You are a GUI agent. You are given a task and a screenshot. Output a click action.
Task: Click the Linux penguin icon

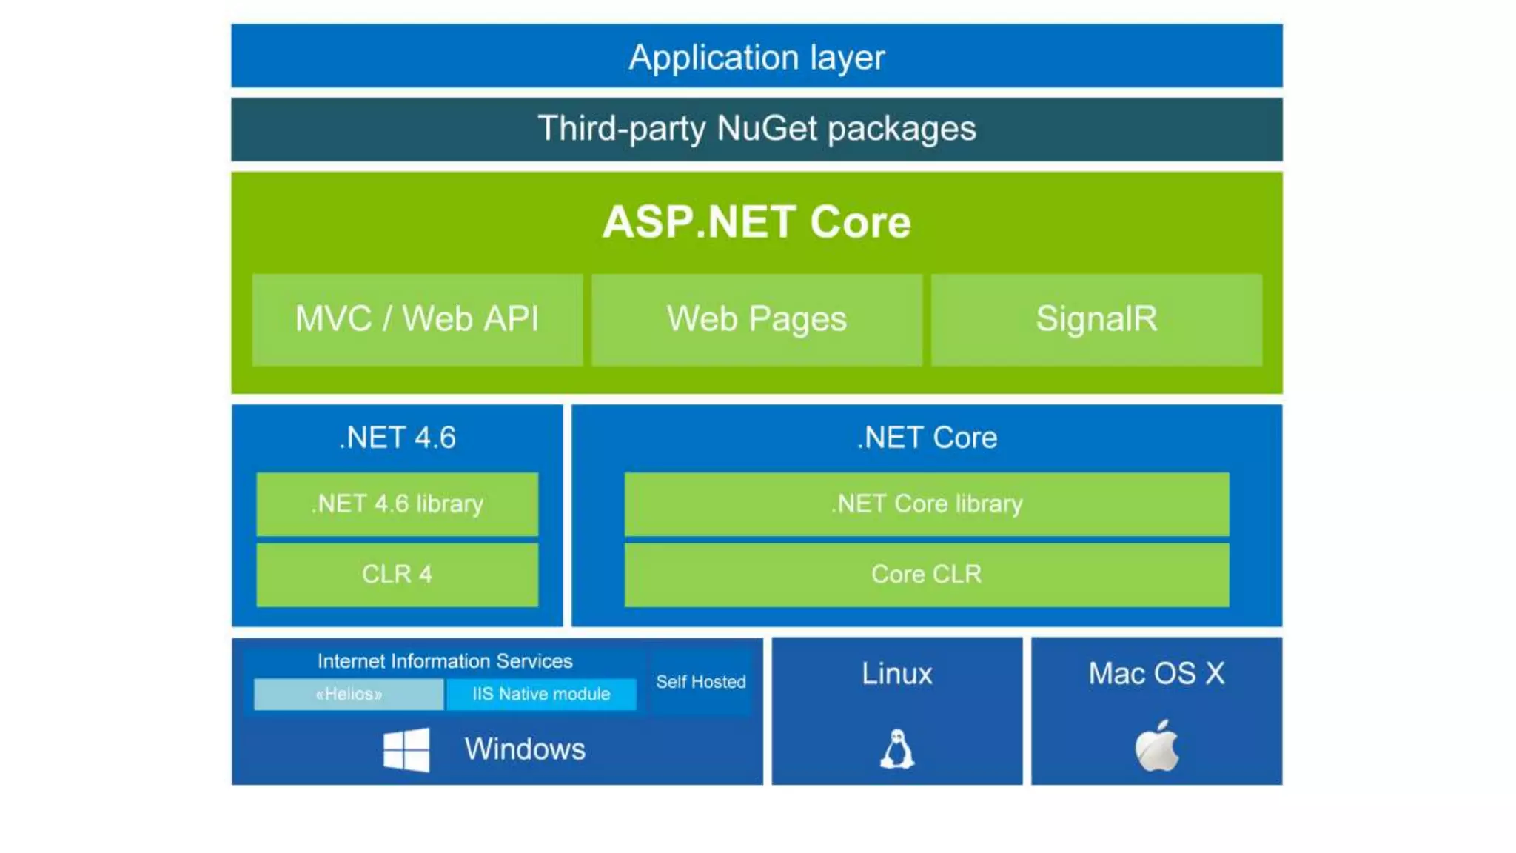coord(897,749)
